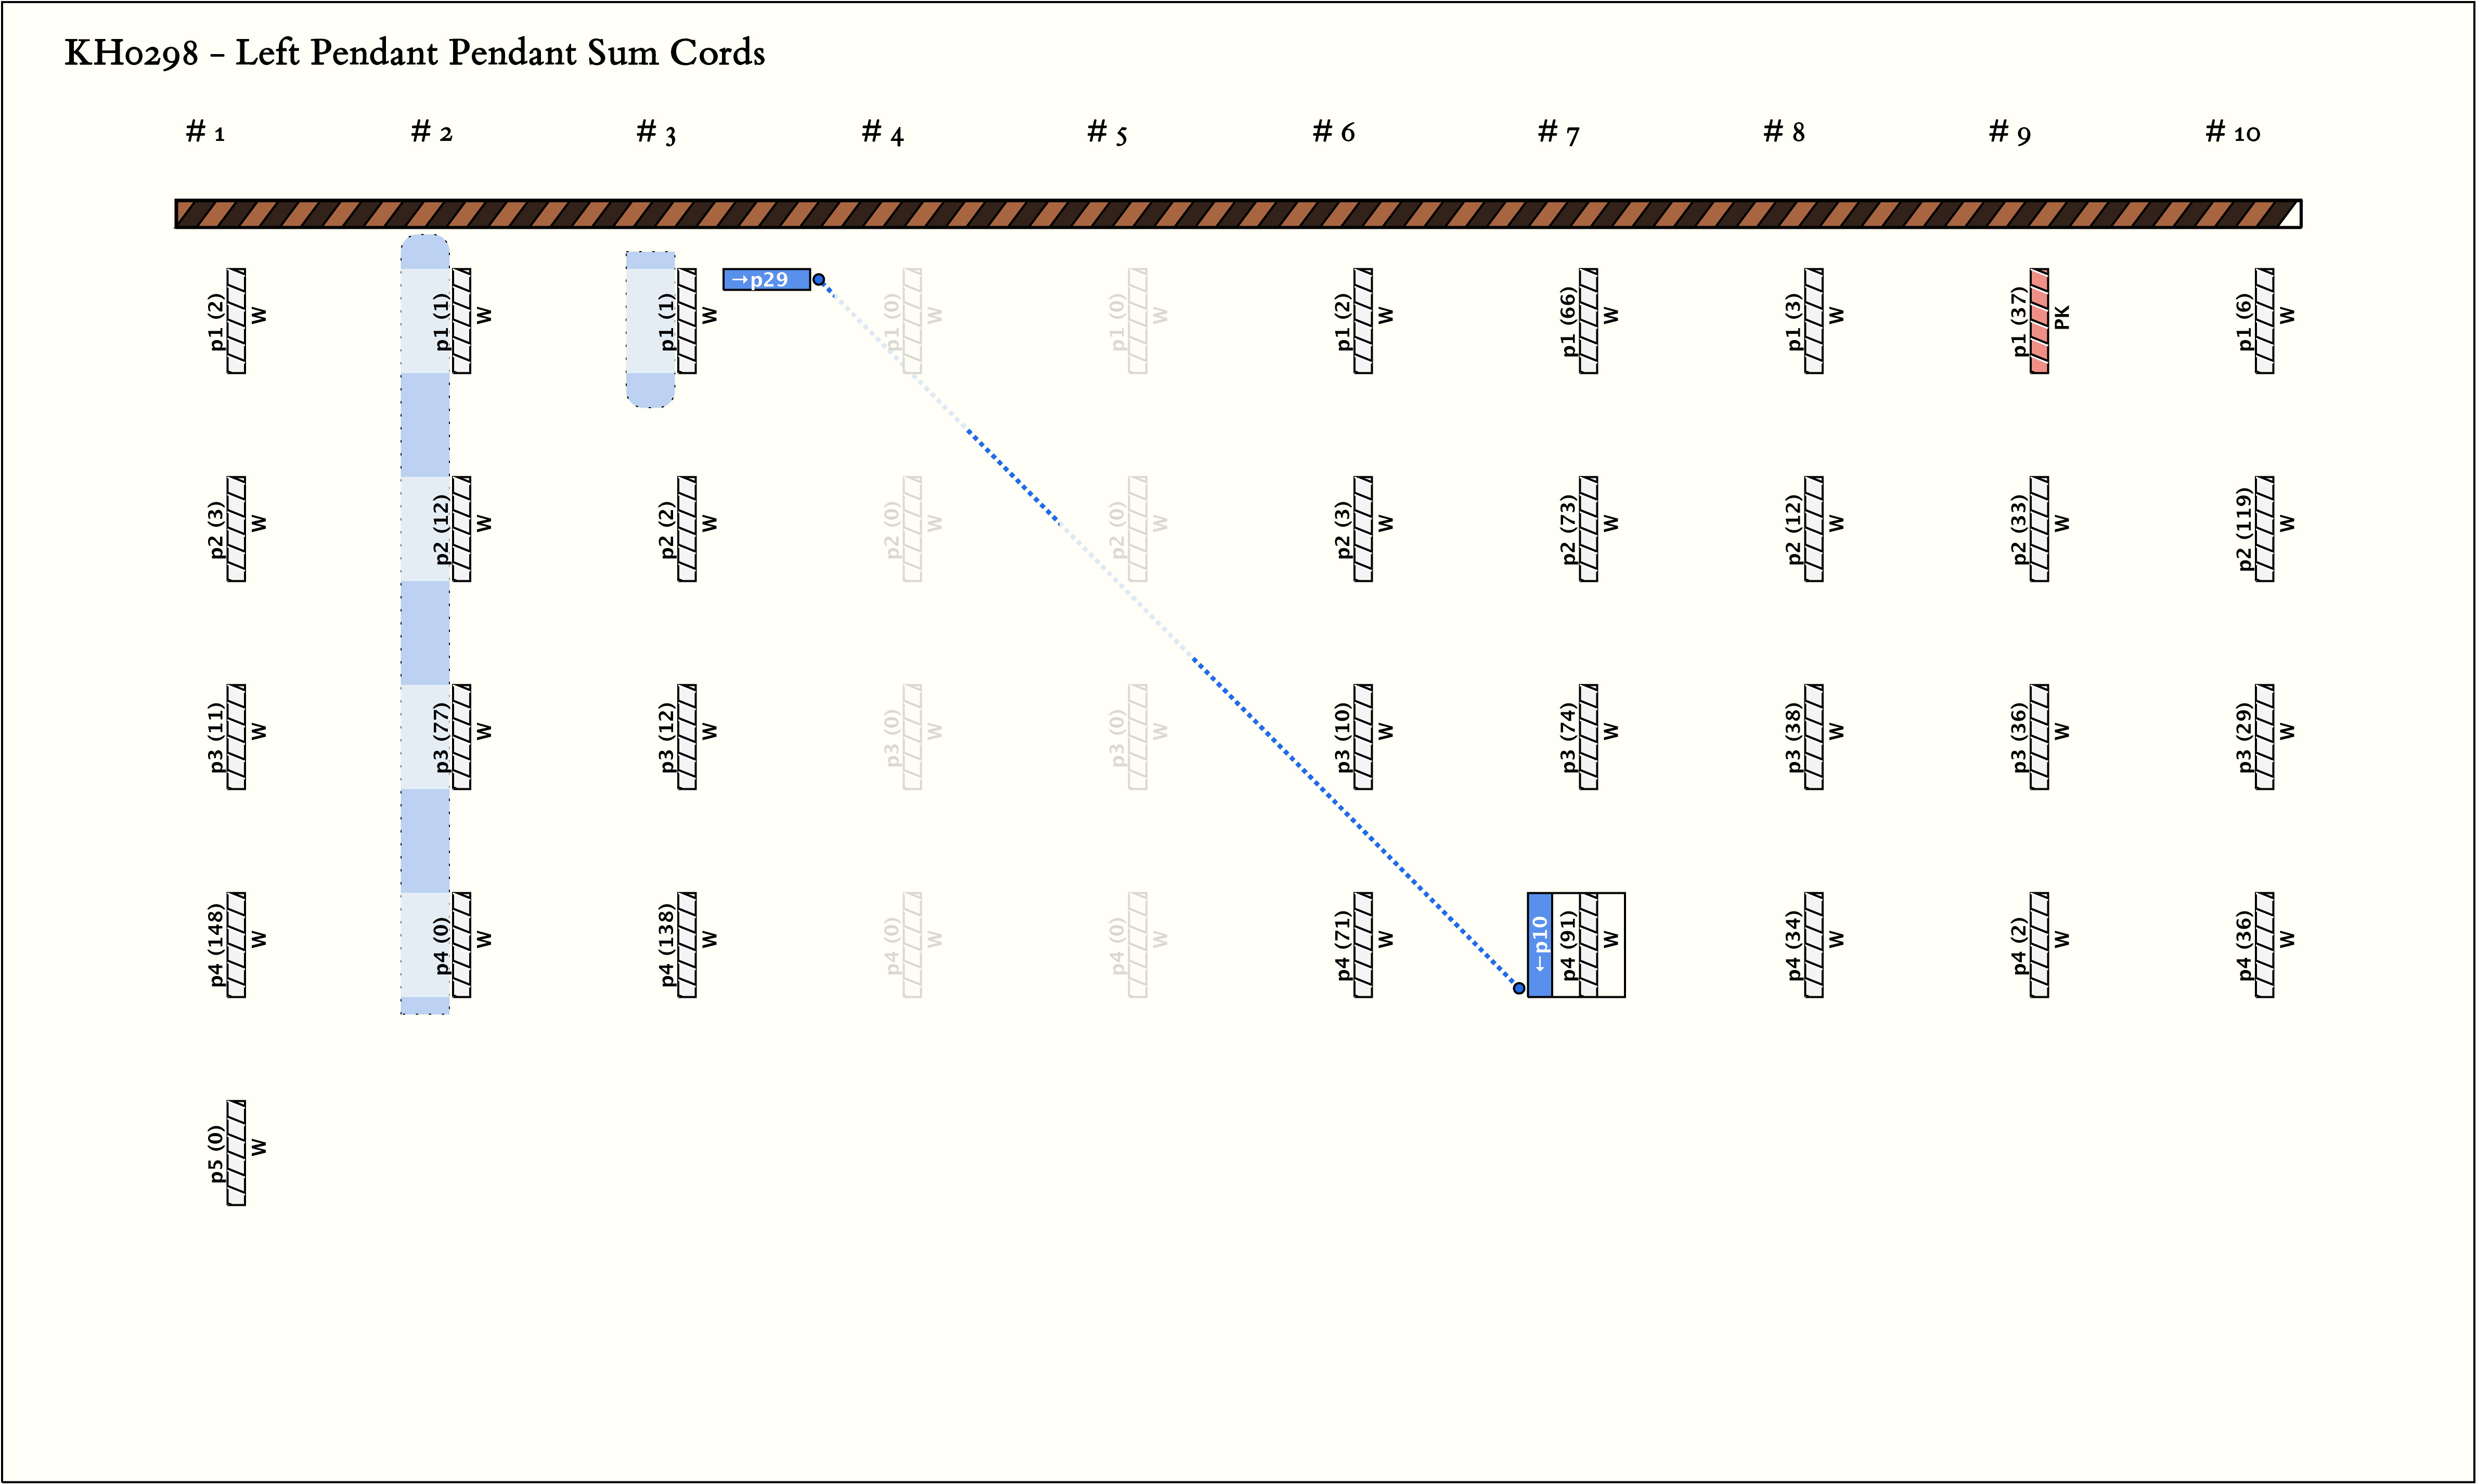Image resolution: width=2477 pixels, height=1484 pixels.
Task: Click the →p29 blue link label
Action: pyautogui.click(x=766, y=280)
